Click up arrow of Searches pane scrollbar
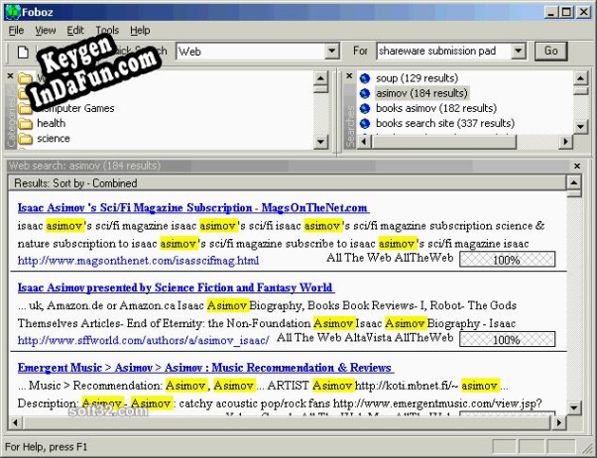597x458 pixels. 580,78
